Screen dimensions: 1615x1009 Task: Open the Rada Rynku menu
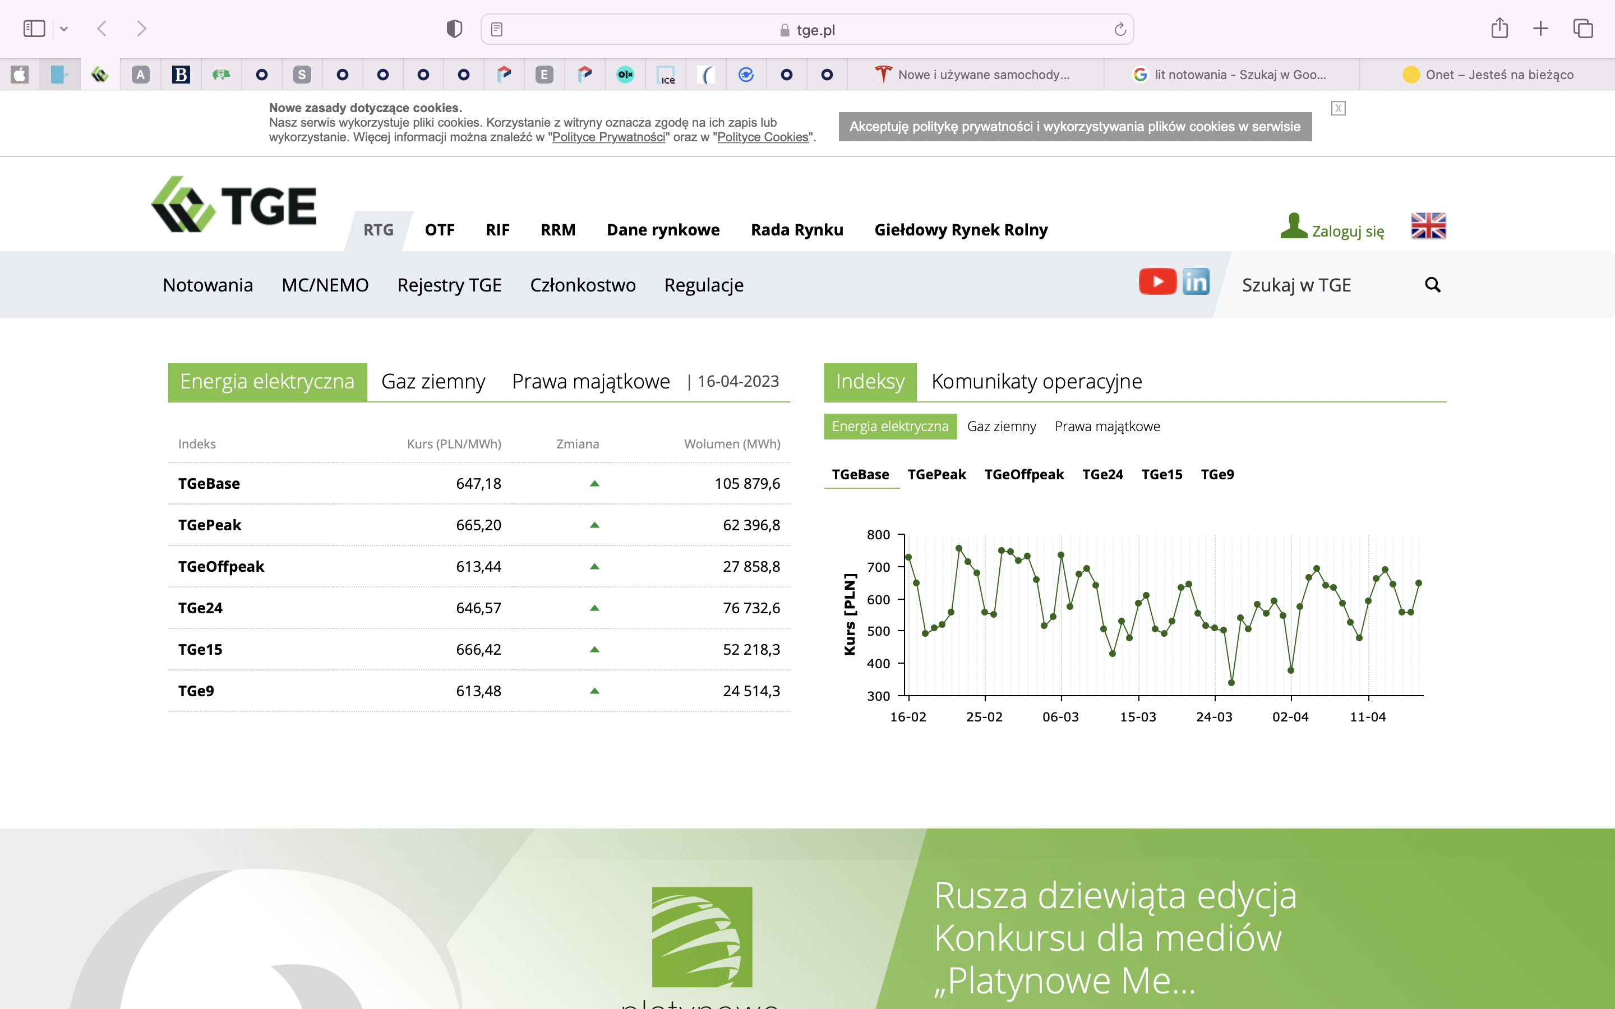(x=797, y=230)
